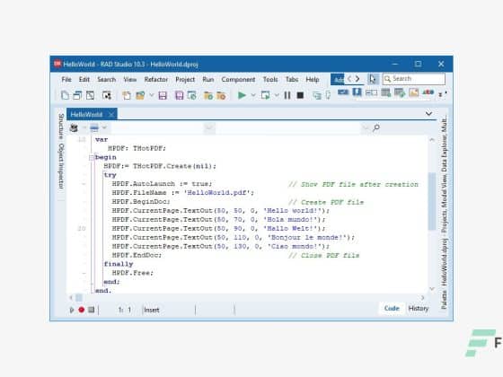The height and width of the screenshot is (377, 503).
Task: Click the blue download arrow palette icon
Action: pyautogui.click(x=357, y=92)
